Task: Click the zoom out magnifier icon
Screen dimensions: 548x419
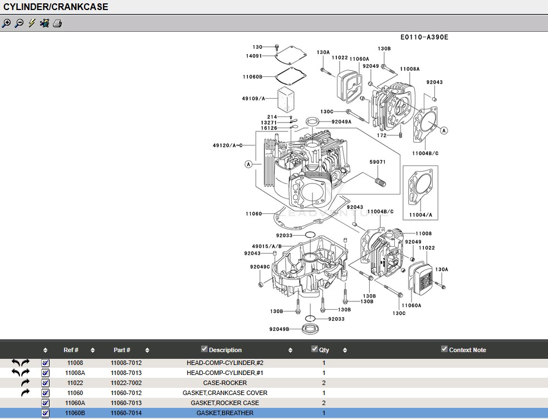Action: tap(19, 23)
